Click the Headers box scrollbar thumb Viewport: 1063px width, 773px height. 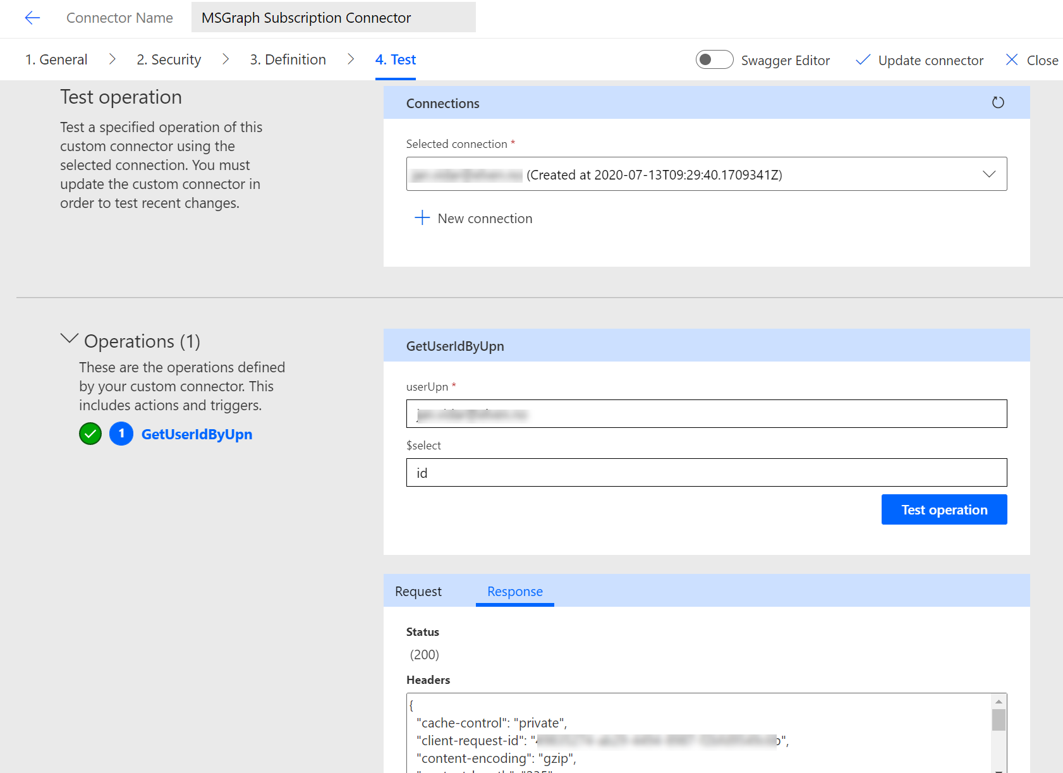(999, 720)
